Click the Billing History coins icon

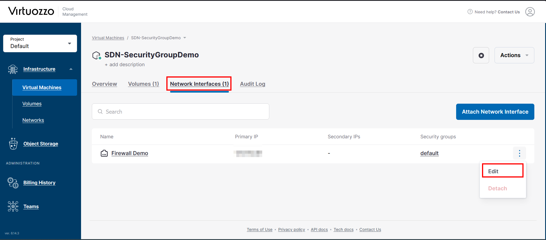point(13,183)
